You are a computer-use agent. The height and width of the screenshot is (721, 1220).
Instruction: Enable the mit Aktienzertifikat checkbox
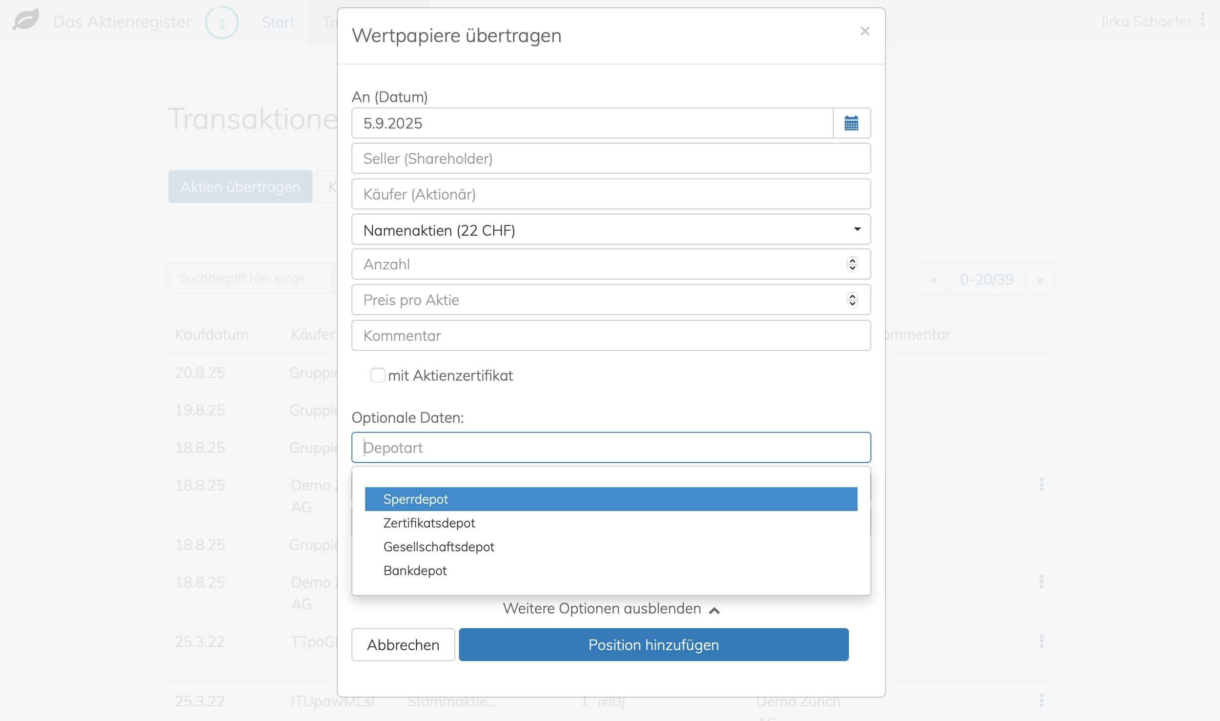click(377, 375)
